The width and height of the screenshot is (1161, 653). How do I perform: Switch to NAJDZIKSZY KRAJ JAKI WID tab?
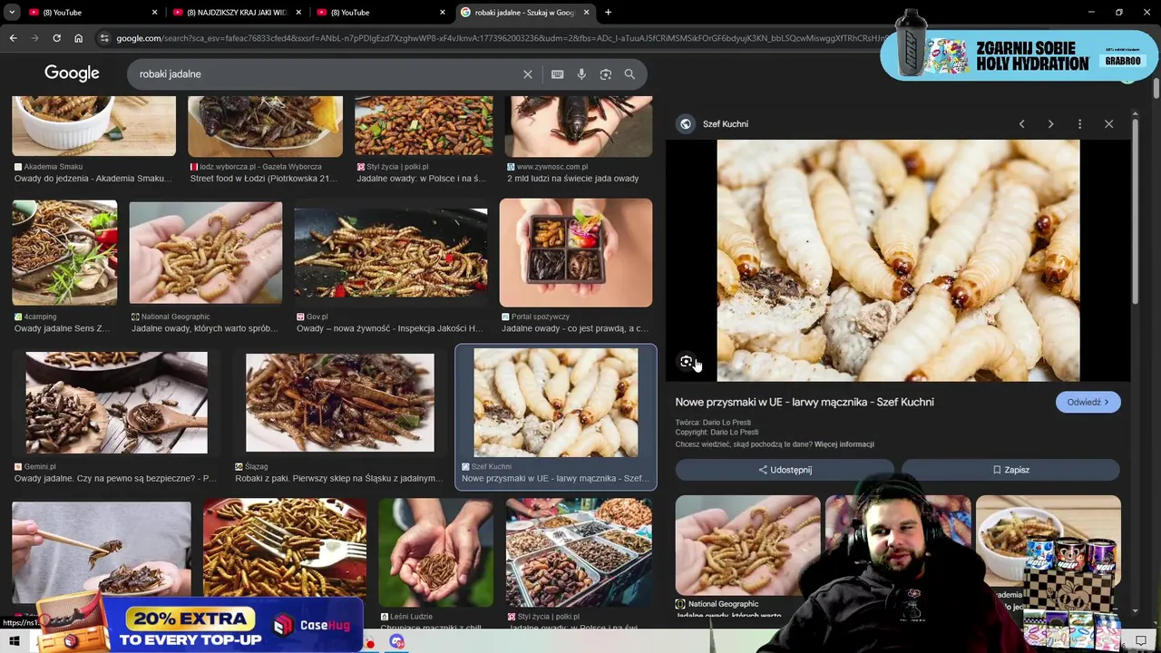click(x=235, y=13)
